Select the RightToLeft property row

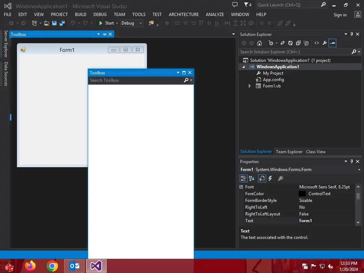tap(297, 207)
